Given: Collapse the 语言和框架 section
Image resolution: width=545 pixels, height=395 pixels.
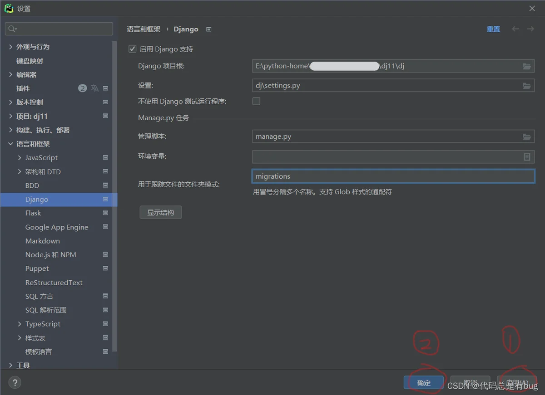Looking at the screenshot, I should [10, 144].
